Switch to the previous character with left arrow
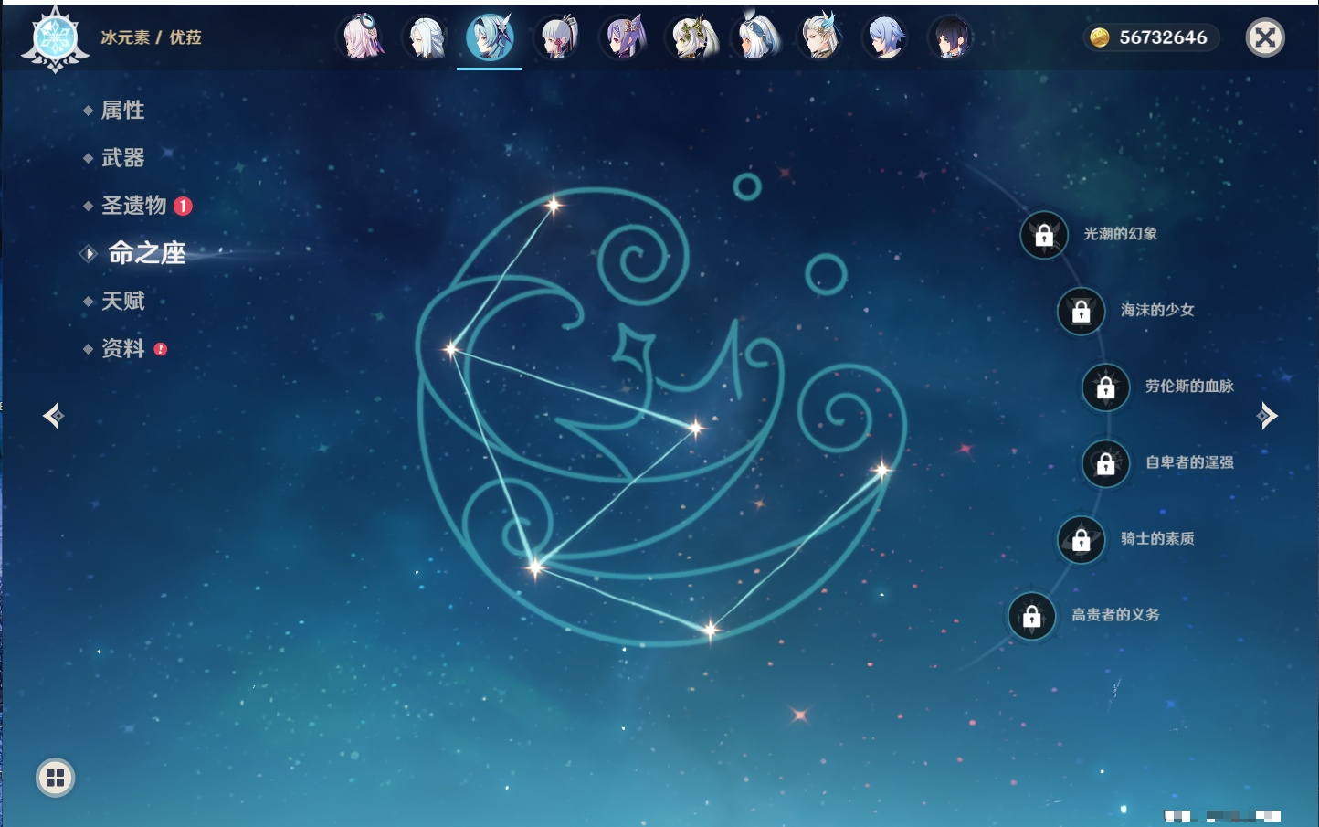 pyautogui.click(x=53, y=416)
